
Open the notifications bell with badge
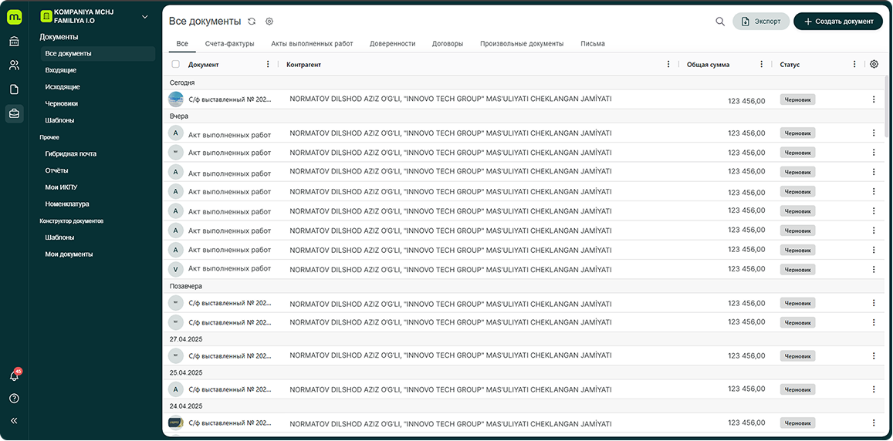[14, 375]
